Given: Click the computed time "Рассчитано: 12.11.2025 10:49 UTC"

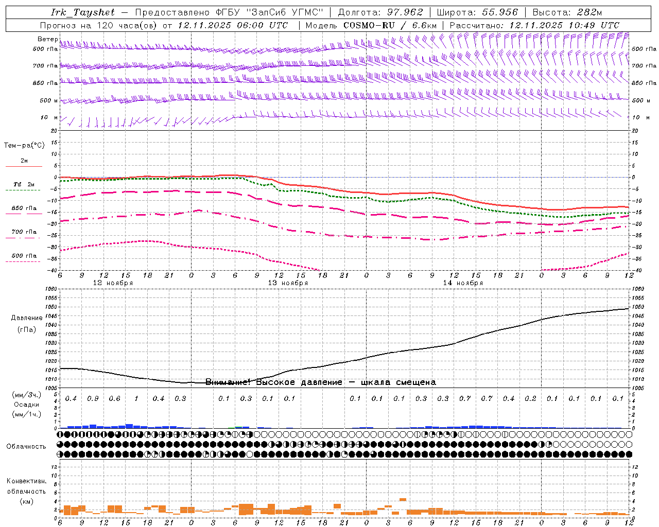Looking at the screenshot, I should tap(534, 25).
